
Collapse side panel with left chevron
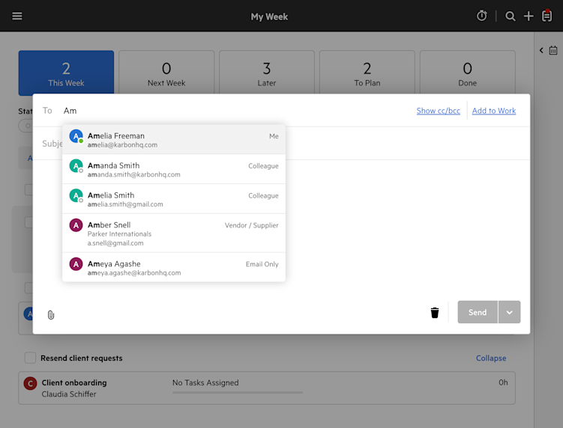[x=541, y=50]
